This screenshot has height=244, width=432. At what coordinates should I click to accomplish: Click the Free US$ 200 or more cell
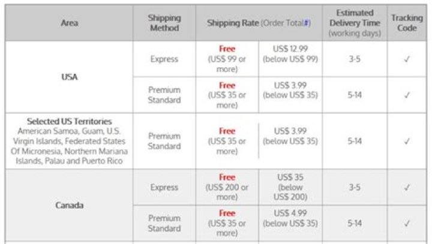(227, 187)
